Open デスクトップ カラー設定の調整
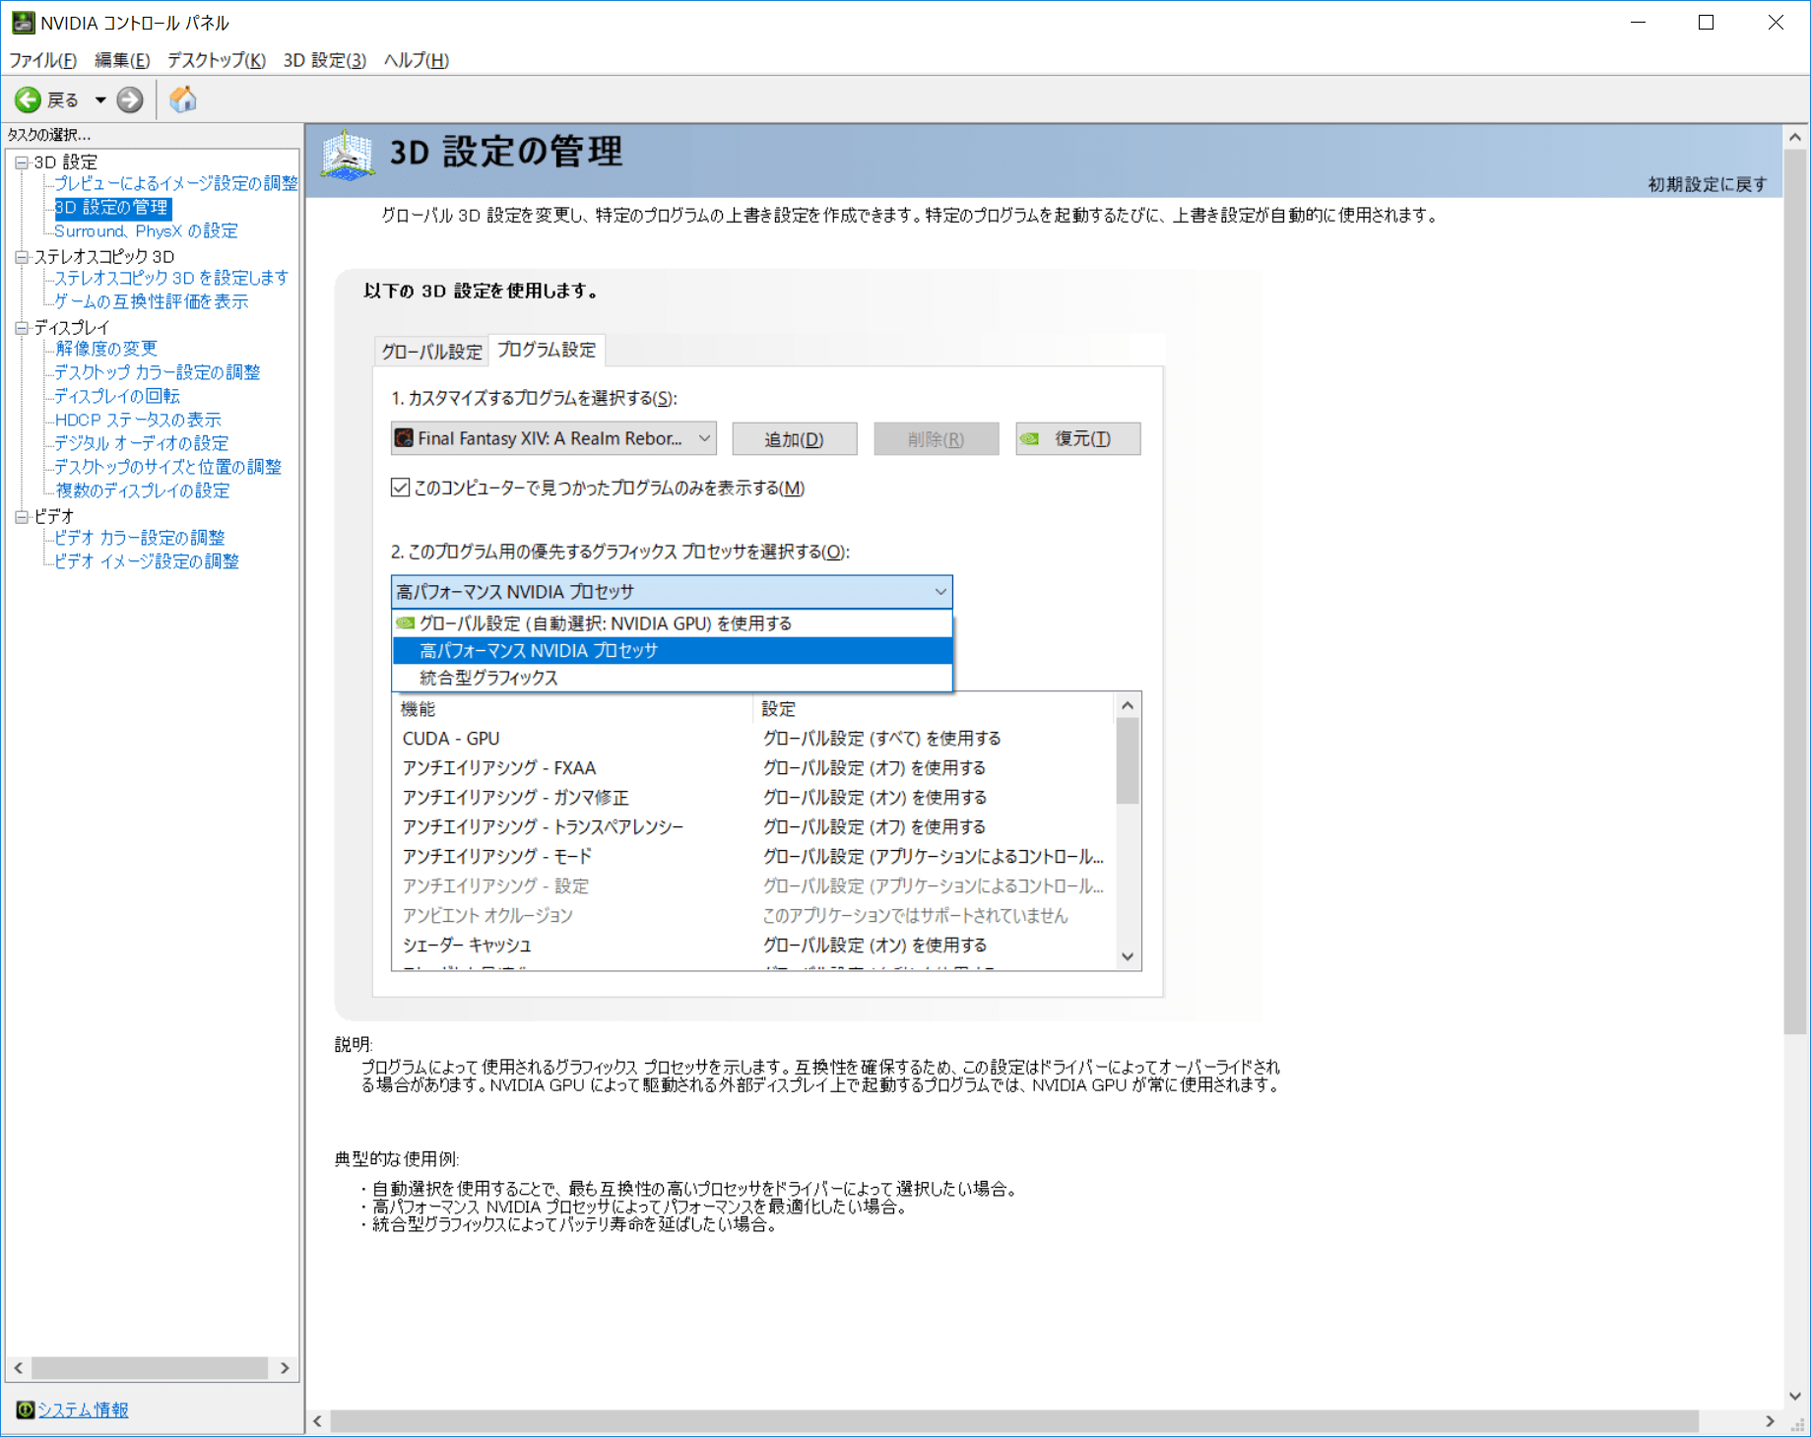Screen dimensions: 1811x1437 tap(158, 372)
